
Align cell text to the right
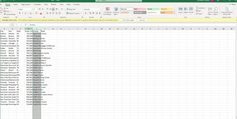(53, 13)
